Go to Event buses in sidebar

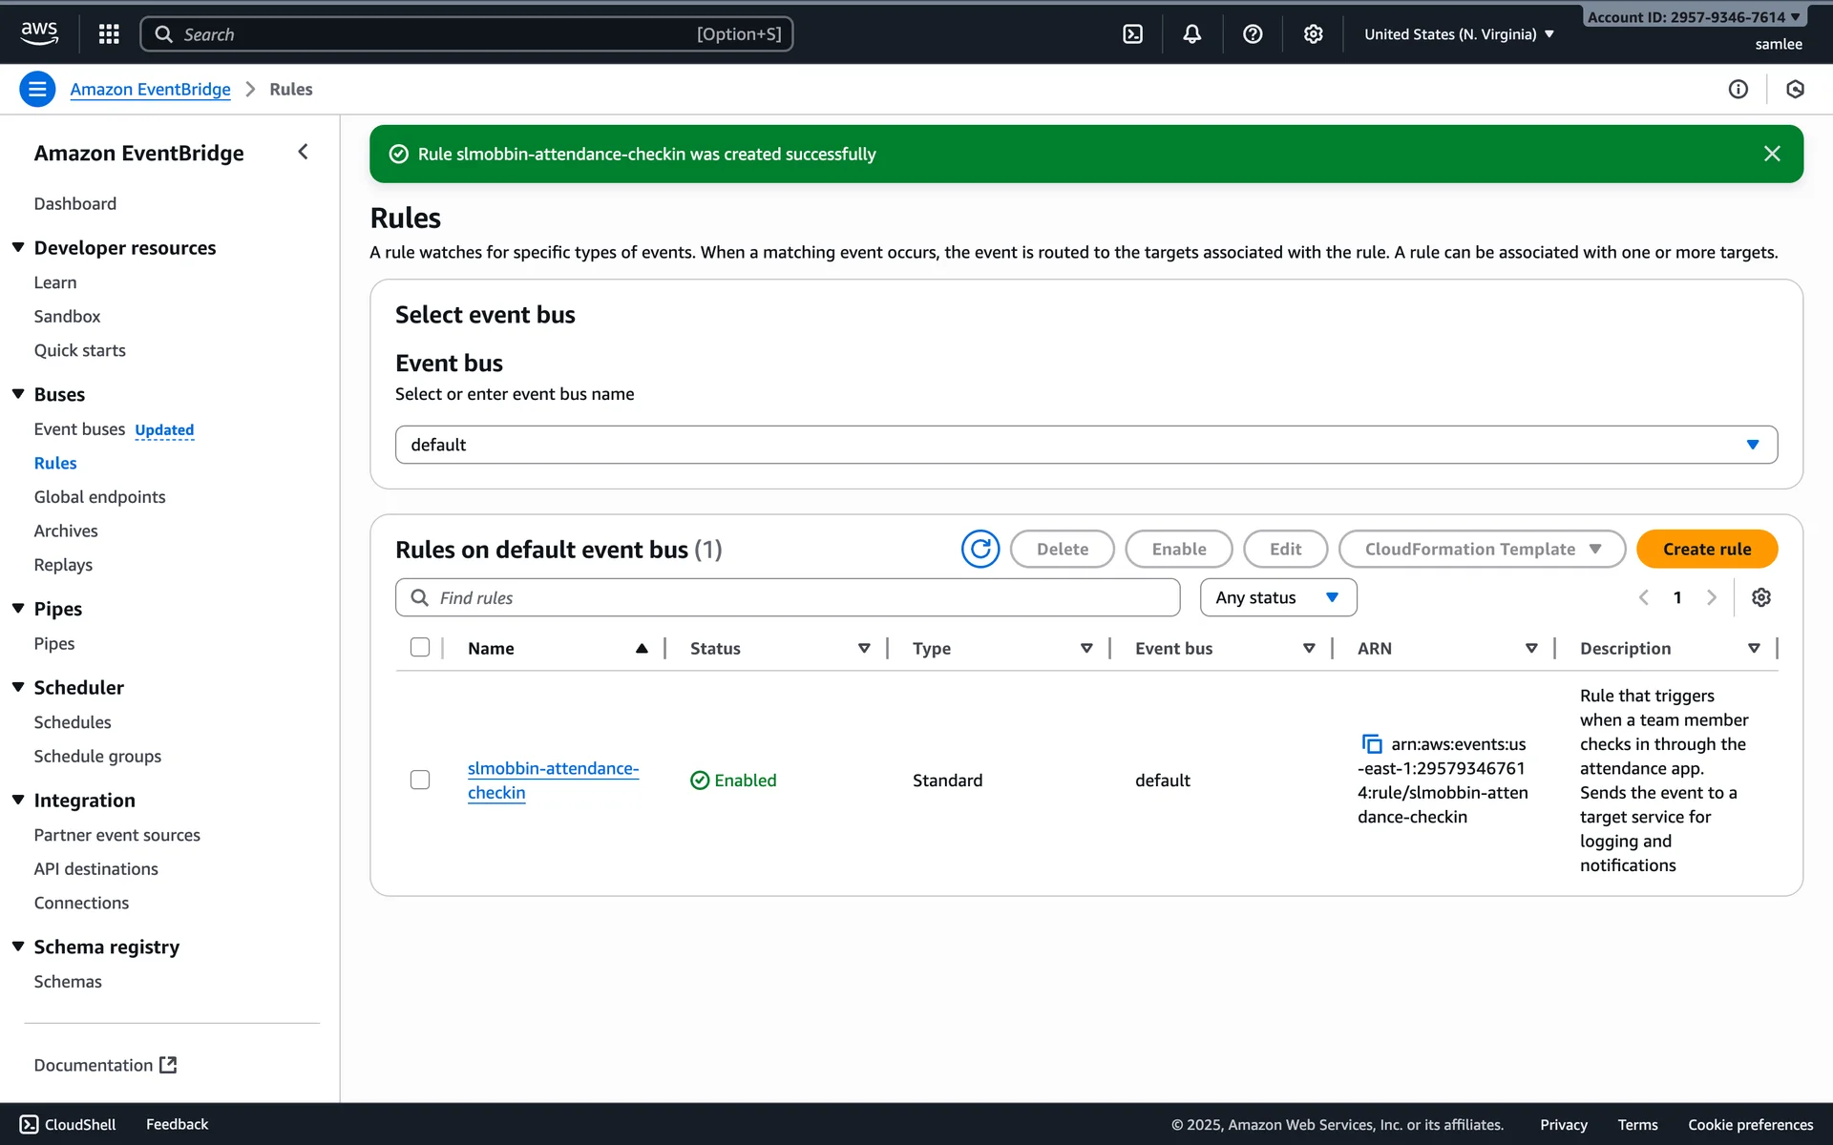tap(79, 429)
